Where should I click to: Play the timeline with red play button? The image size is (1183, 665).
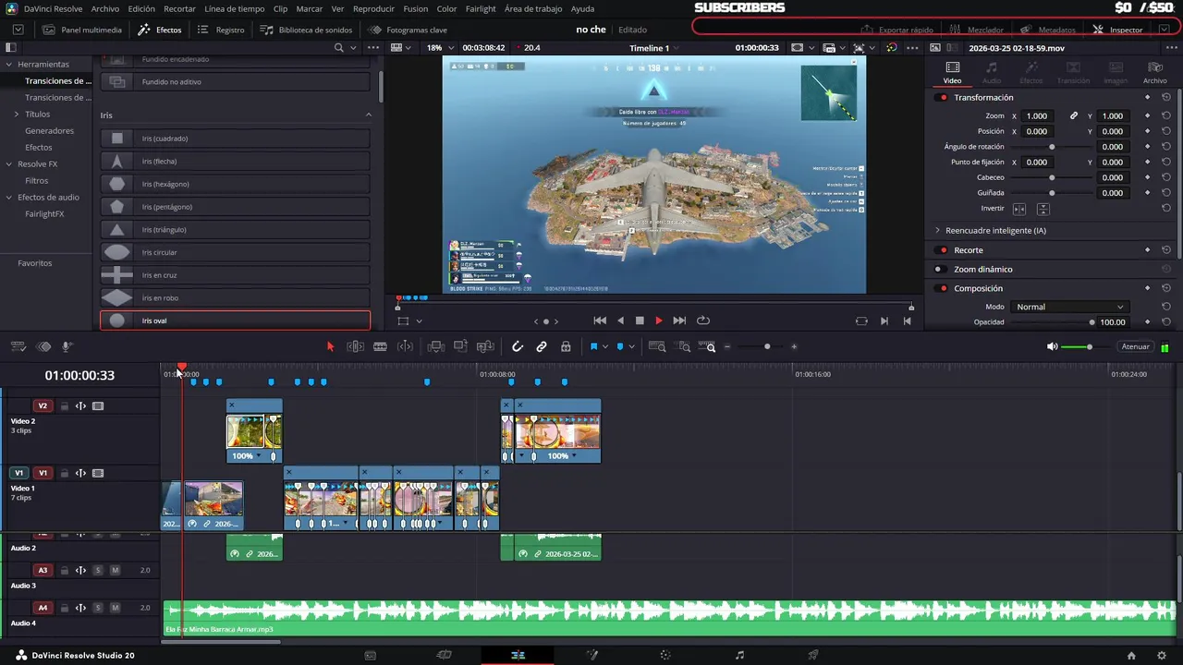click(659, 320)
